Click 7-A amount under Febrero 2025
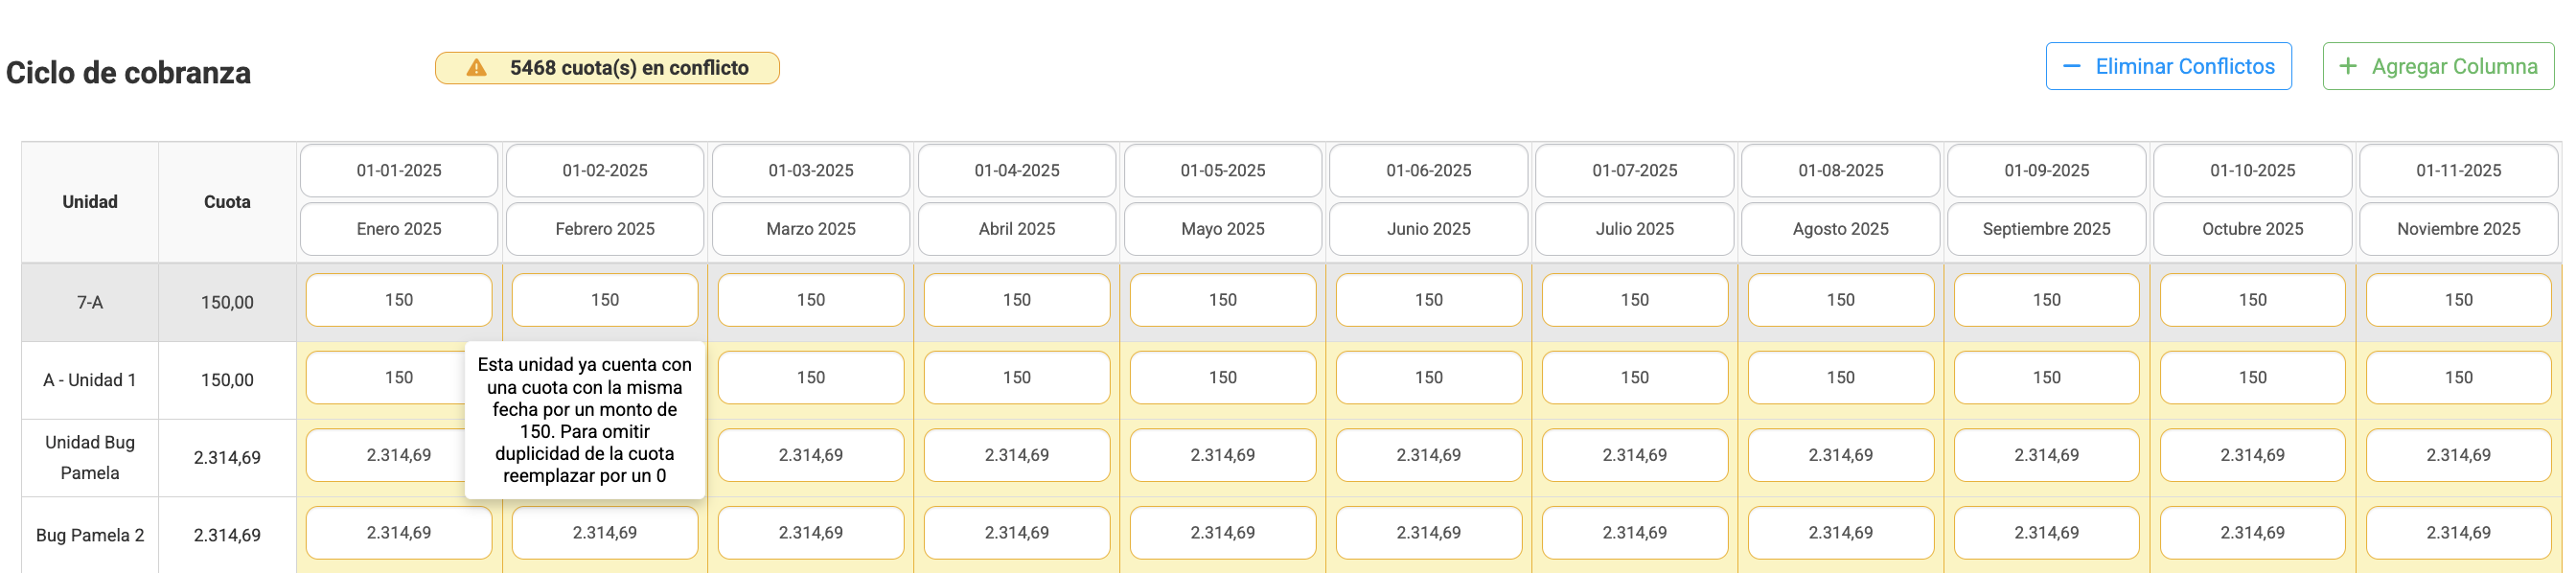Viewport: 2576px width, 573px height. click(x=605, y=300)
